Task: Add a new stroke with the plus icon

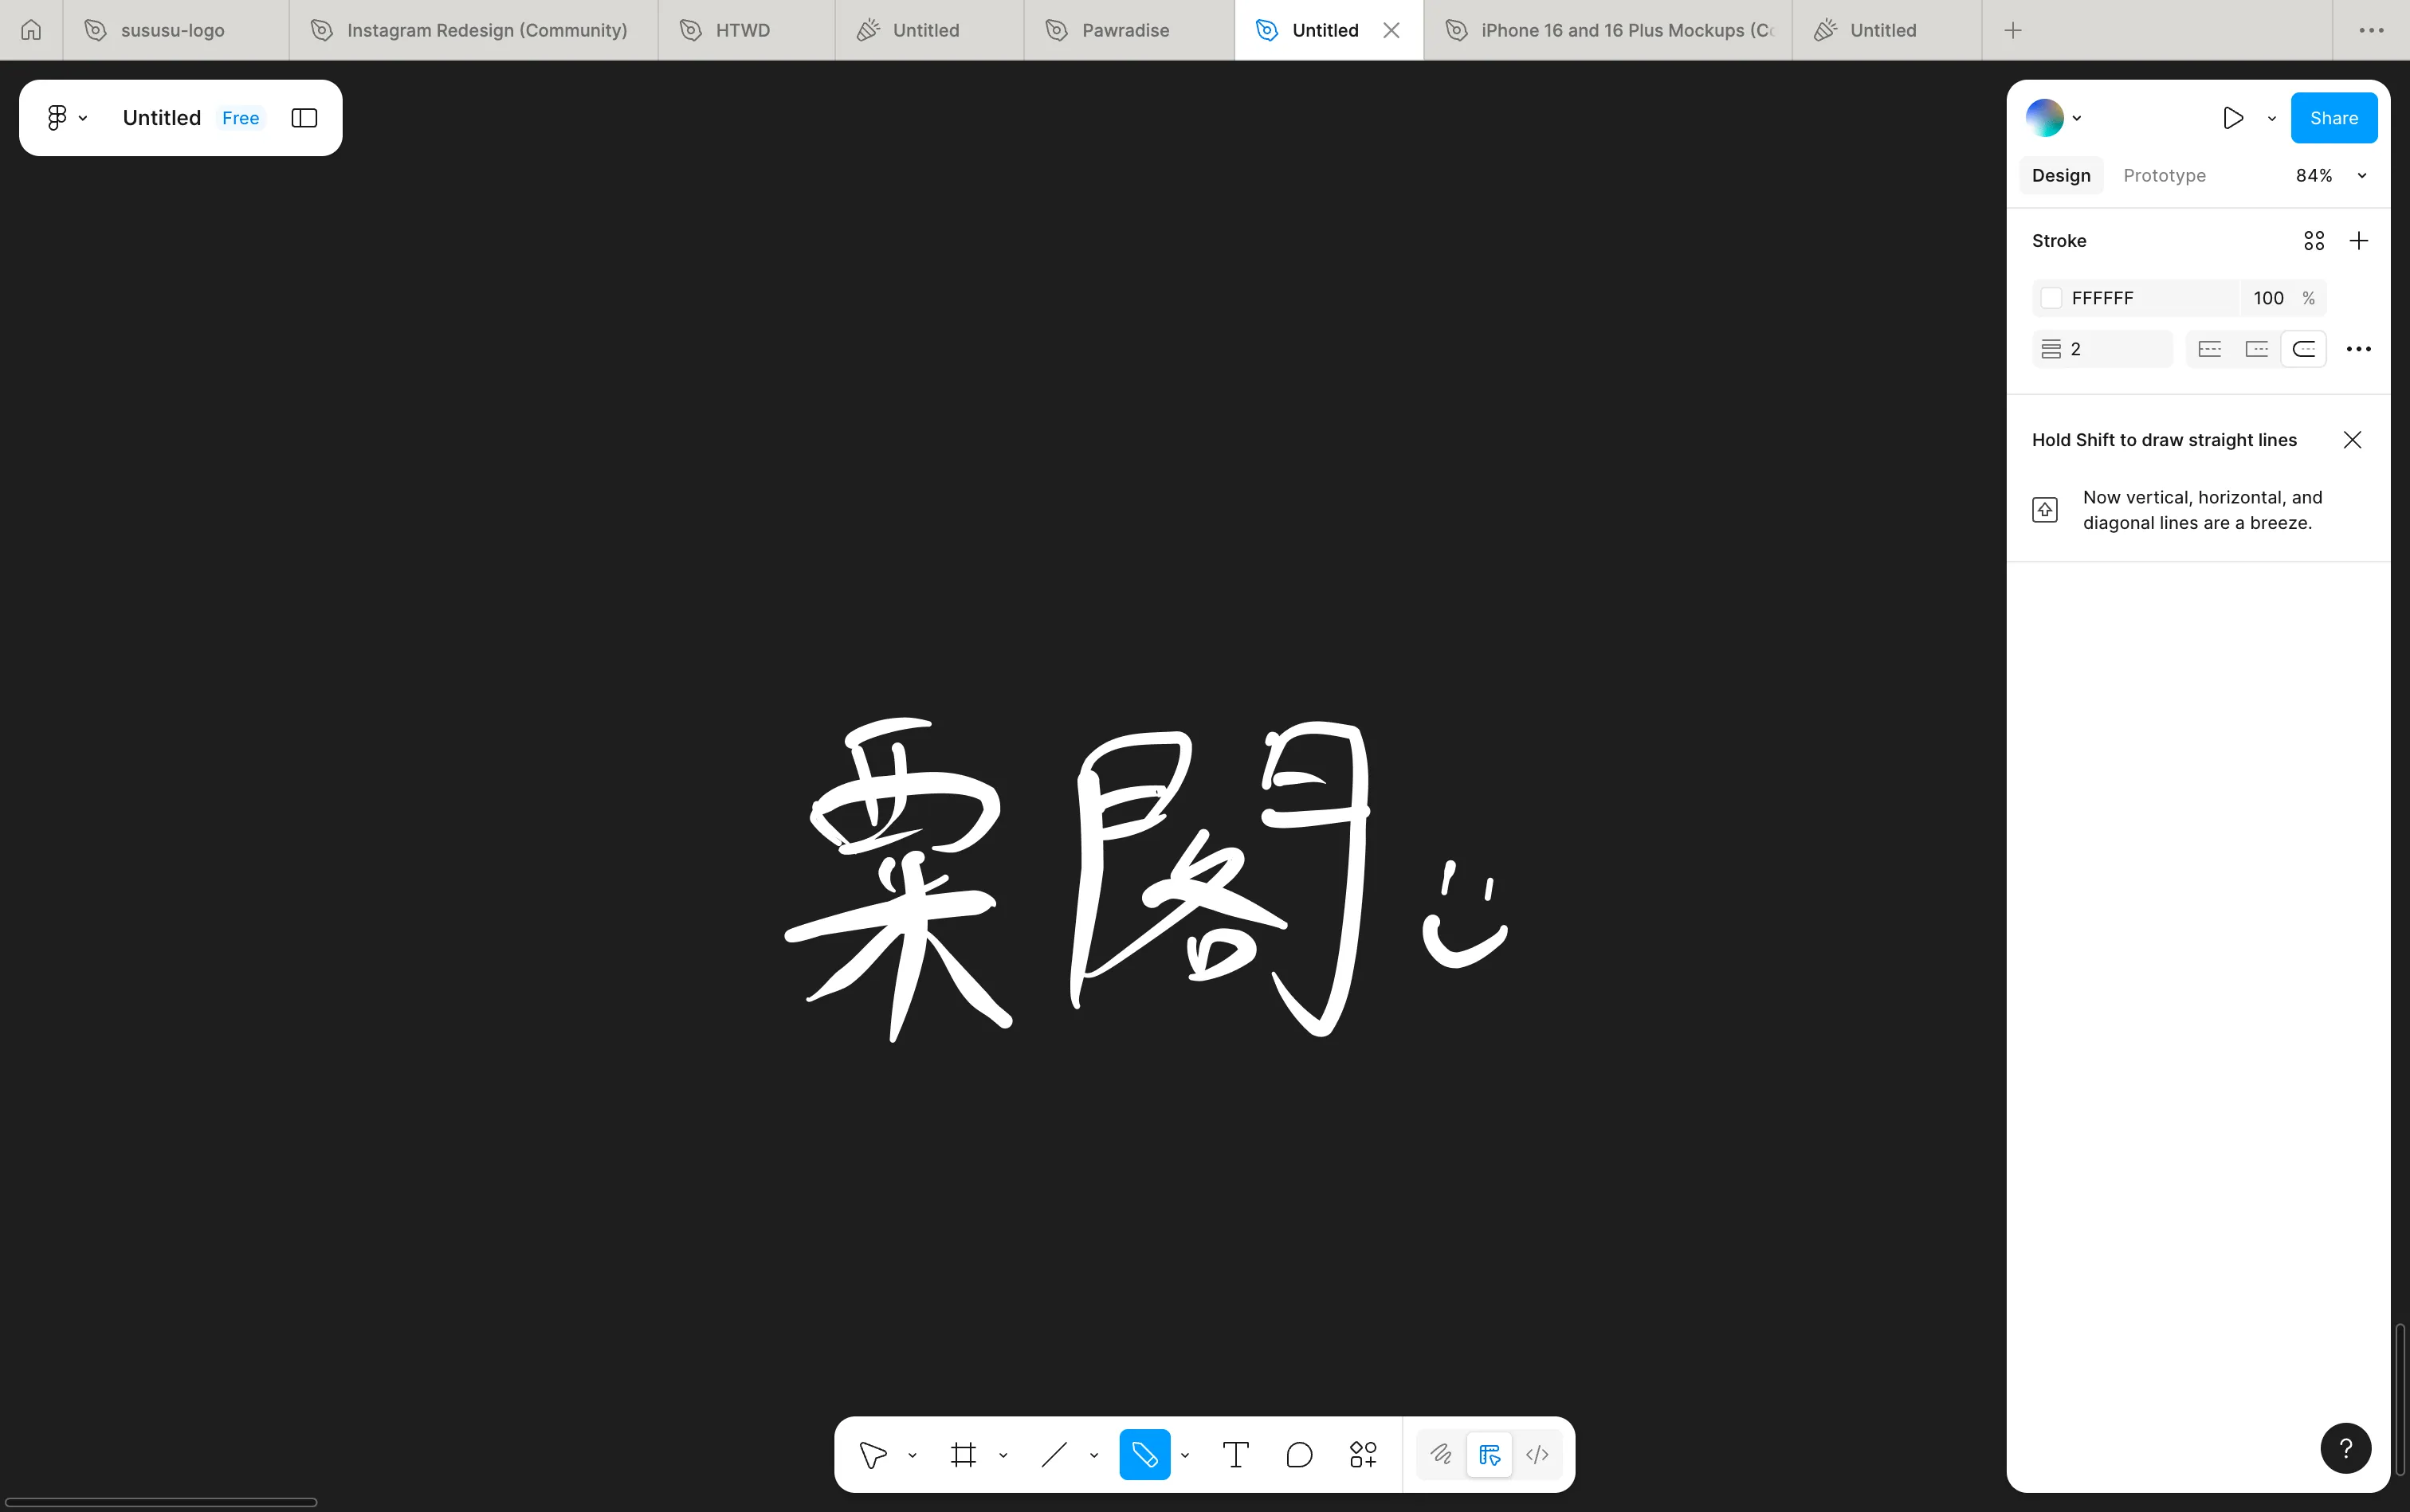Action: [x=2358, y=240]
